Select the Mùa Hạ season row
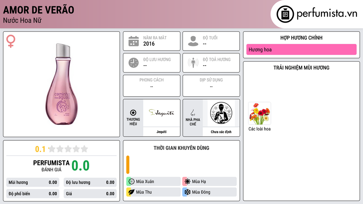Viewport: 363px width, 204px height. (210, 182)
